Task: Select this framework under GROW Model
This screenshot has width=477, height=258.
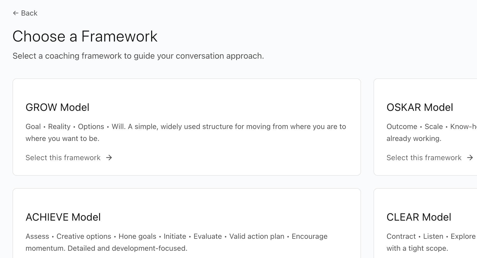Action: [x=63, y=158]
